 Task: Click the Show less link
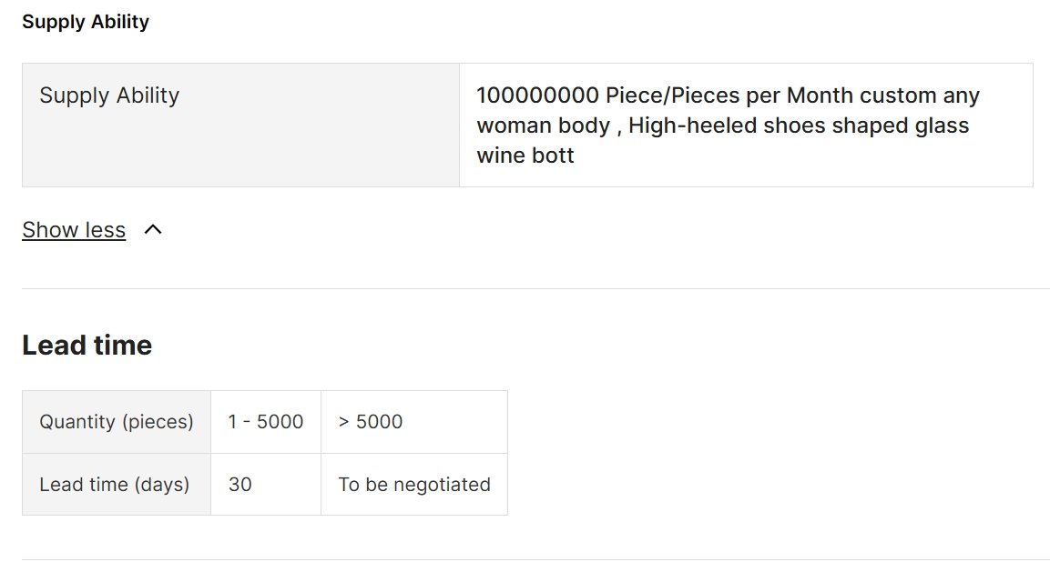click(x=74, y=229)
